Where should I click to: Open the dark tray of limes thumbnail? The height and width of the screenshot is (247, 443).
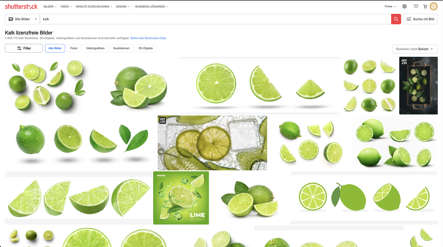point(418,86)
